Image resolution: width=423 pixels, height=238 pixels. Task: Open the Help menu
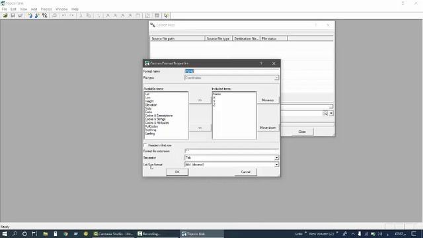point(75,9)
